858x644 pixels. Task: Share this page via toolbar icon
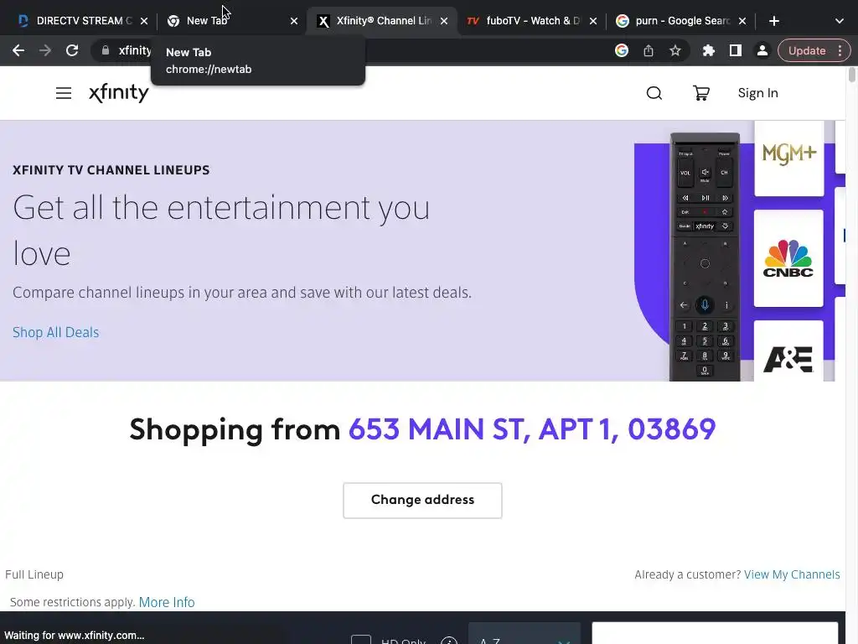click(x=649, y=51)
